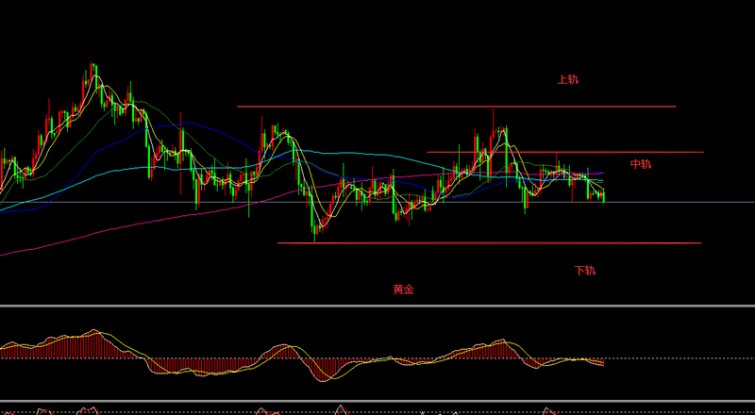The height and width of the screenshot is (415, 755).
Task: Select the 中轨 text label
Action: 641,164
